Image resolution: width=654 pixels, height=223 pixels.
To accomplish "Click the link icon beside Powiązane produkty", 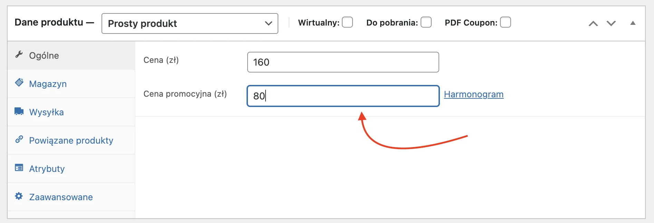I will tap(19, 139).
